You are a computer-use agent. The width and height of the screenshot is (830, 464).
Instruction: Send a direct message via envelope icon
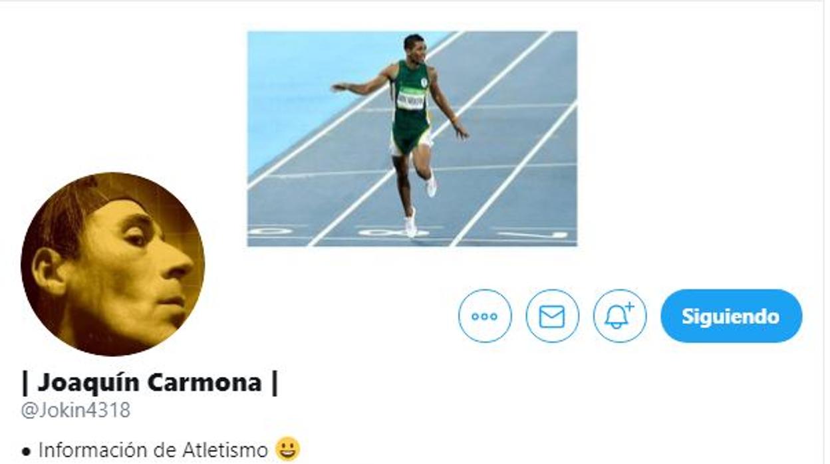coord(552,316)
